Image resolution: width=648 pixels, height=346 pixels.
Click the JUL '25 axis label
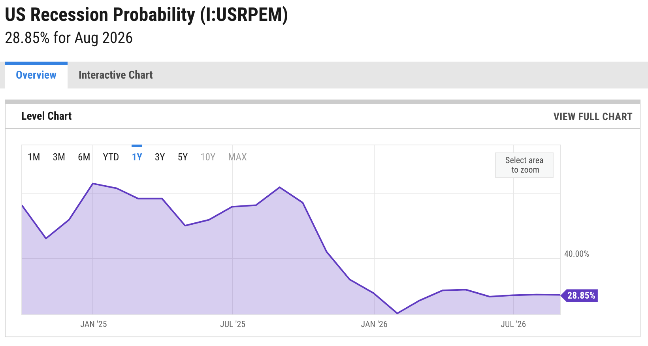(233, 324)
